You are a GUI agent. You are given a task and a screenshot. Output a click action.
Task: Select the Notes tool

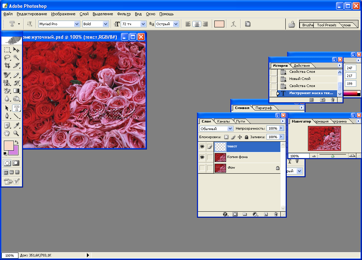point(7,125)
